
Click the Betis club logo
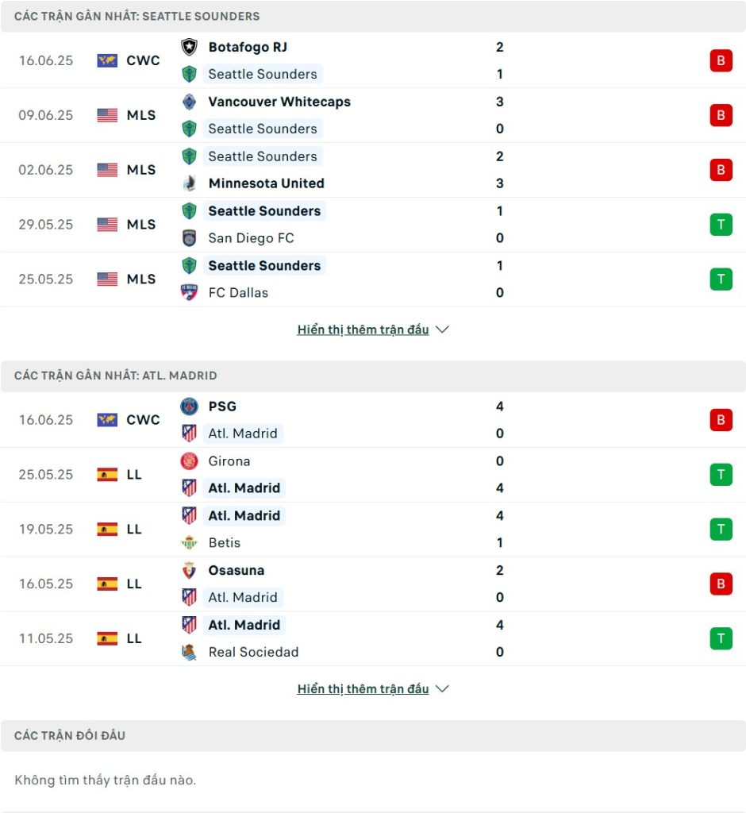coord(189,543)
